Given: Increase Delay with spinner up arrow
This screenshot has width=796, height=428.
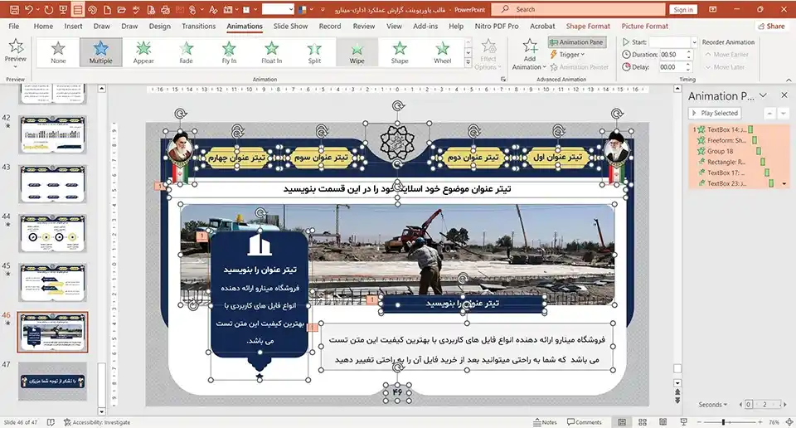Looking at the screenshot, I should (689, 65).
